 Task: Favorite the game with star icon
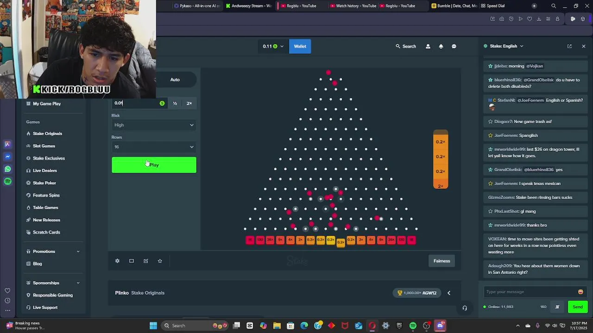(x=160, y=261)
